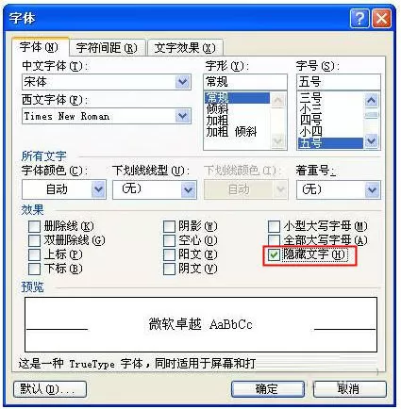Click scroll down arrow in 字形 list

(278, 140)
